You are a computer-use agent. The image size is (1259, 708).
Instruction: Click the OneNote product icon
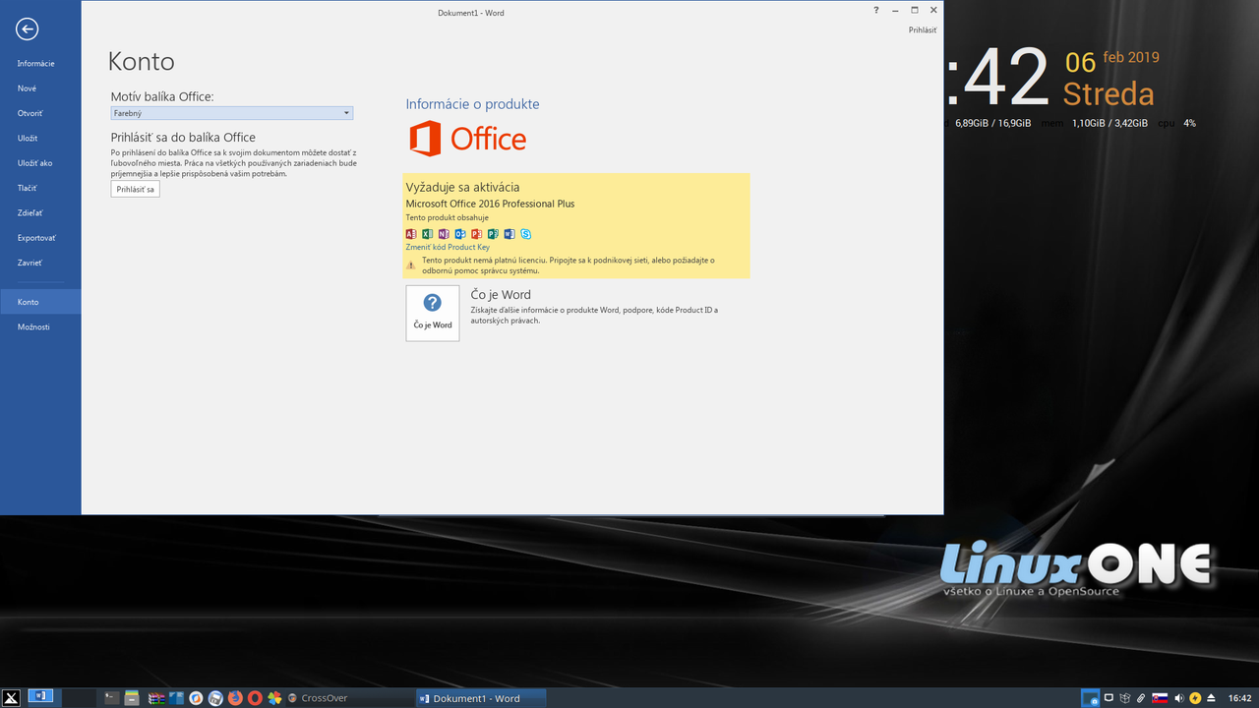[444, 234]
